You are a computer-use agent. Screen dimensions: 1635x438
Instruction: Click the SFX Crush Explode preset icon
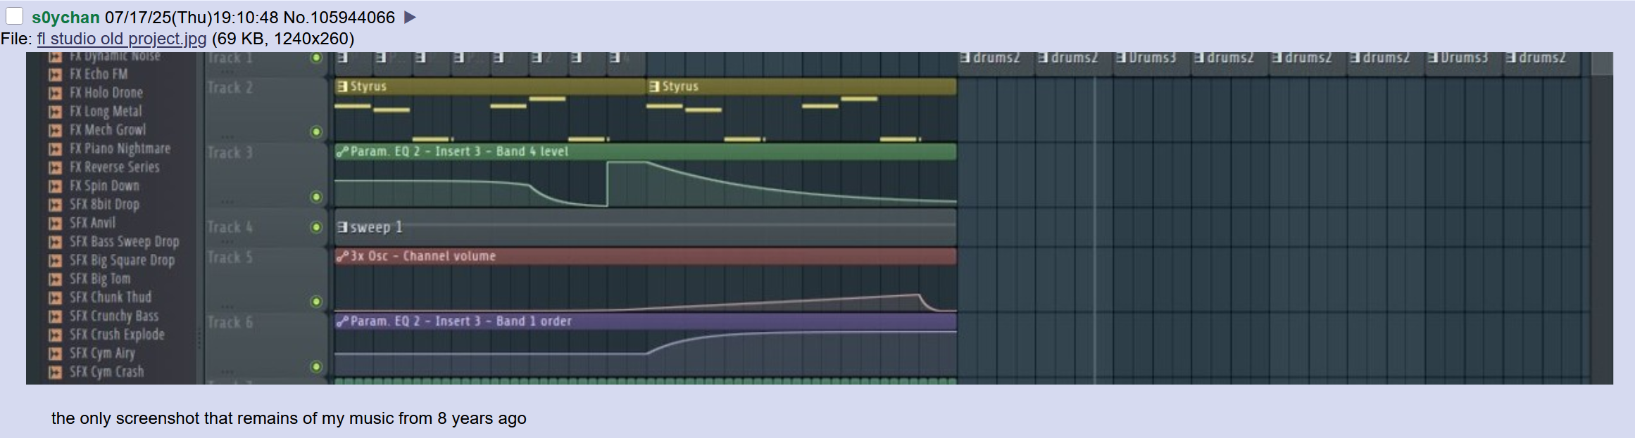click(x=55, y=335)
